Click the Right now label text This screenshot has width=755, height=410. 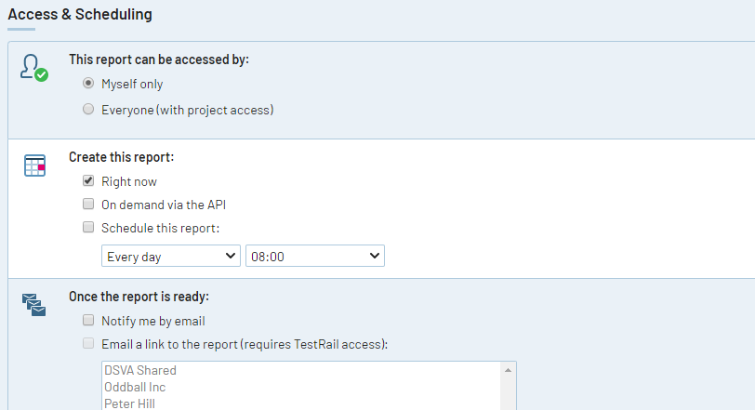(129, 181)
